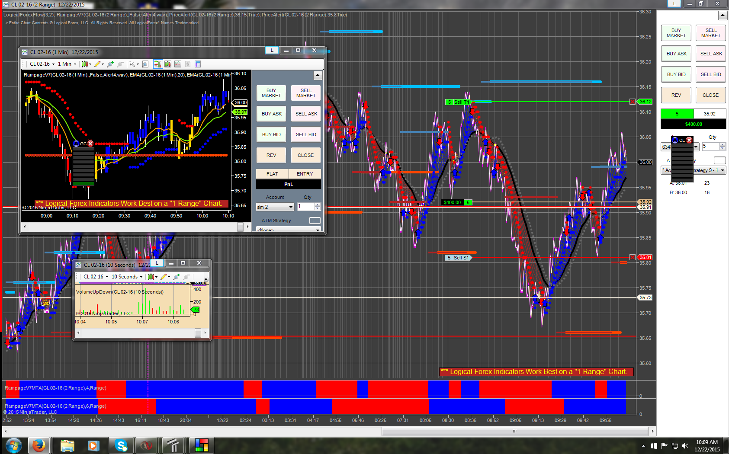
Task: Open Skype from the taskbar
Action: [121, 445]
